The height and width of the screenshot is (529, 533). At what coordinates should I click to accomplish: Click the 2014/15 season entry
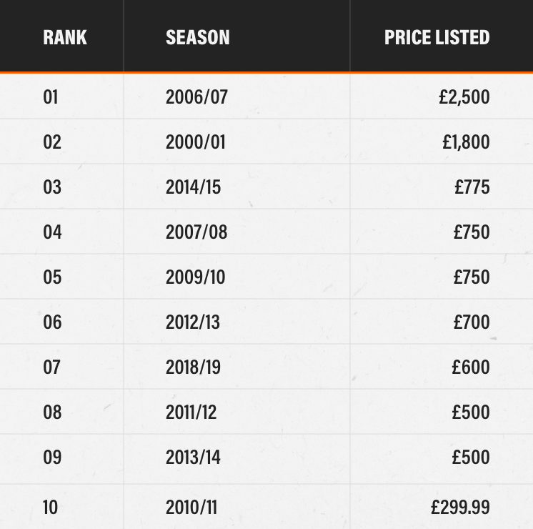(193, 187)
